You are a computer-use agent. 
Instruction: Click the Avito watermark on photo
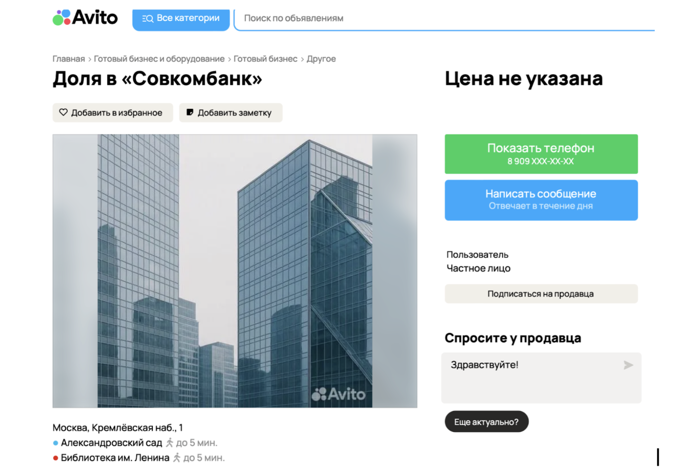click(x=338, y=394)
